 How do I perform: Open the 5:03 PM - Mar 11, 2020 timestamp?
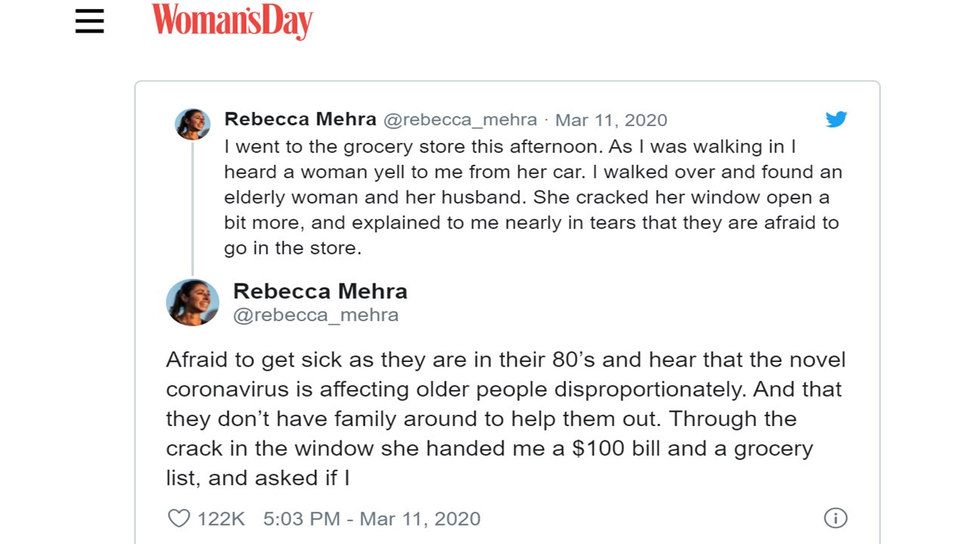point(372,519)
